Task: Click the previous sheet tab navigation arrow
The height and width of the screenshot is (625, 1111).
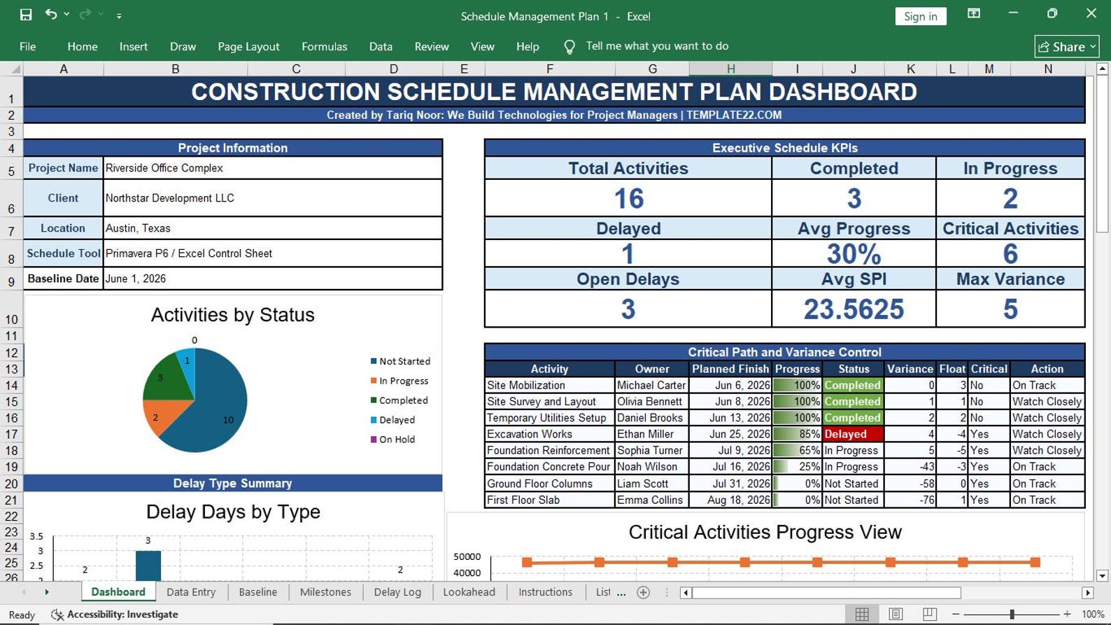Action: (24, 592)
